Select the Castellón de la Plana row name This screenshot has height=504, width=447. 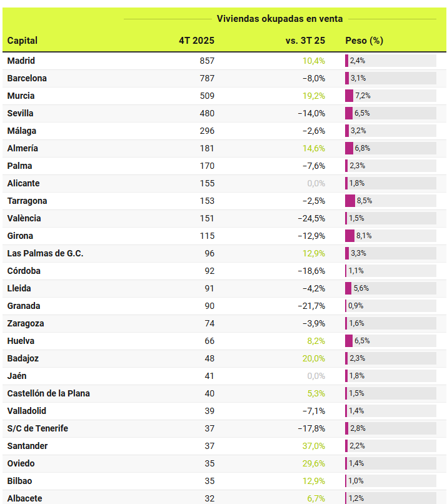coord(49,393)
